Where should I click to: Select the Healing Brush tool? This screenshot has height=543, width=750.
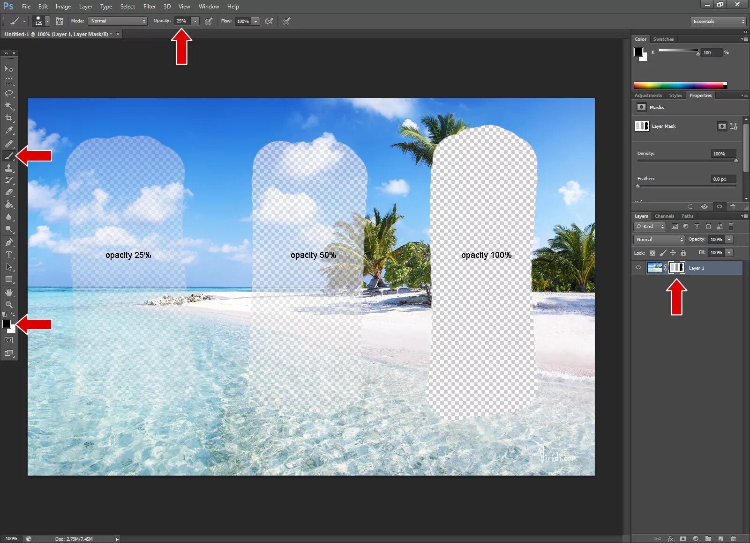point(9,144)
